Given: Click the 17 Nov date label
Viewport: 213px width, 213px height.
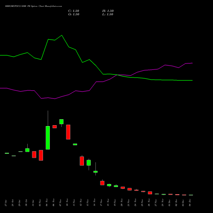Looking at the screenshot, I should (x=101, y=202).
